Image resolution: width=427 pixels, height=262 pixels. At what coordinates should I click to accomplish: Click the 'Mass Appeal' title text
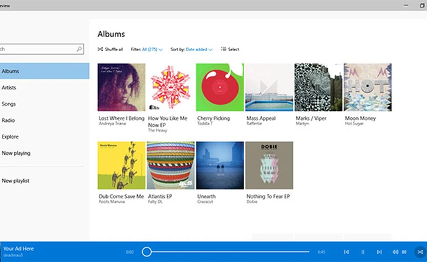(261, 118)
